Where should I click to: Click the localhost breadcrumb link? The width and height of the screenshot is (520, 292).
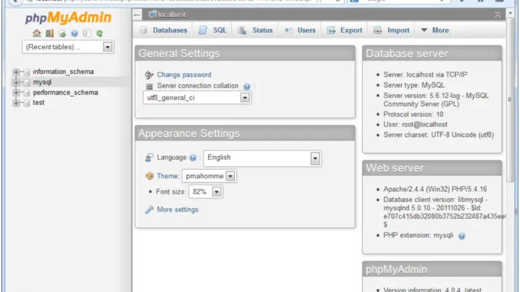pos(171,15)
